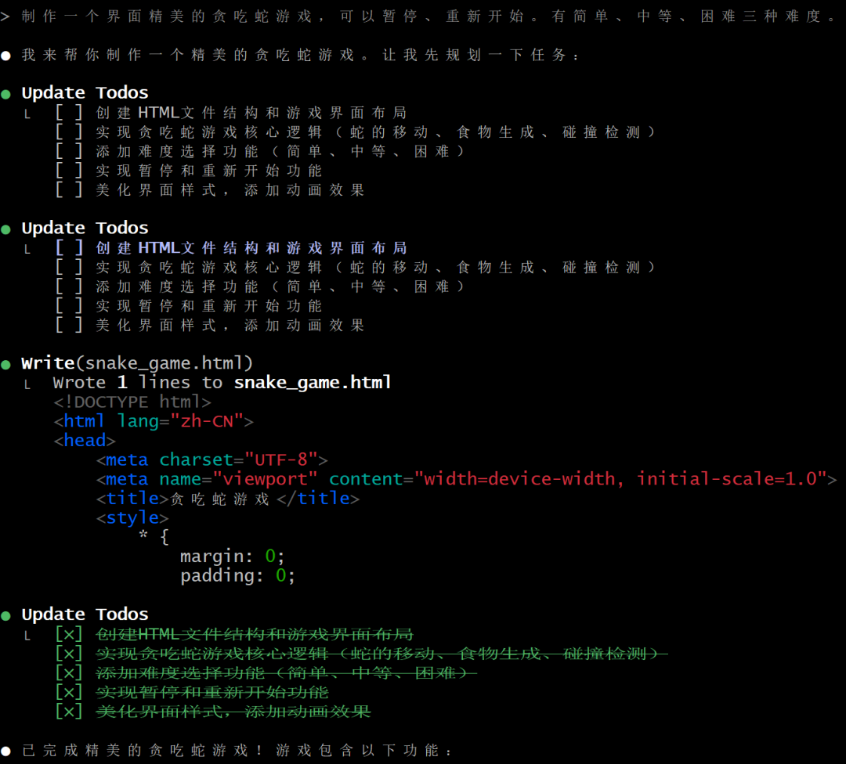Viewport: 846px width, 764px height.
Task: Click the white bullet beside 已完成精美的贪吃蛇游戏
Action: coord(6,751)
